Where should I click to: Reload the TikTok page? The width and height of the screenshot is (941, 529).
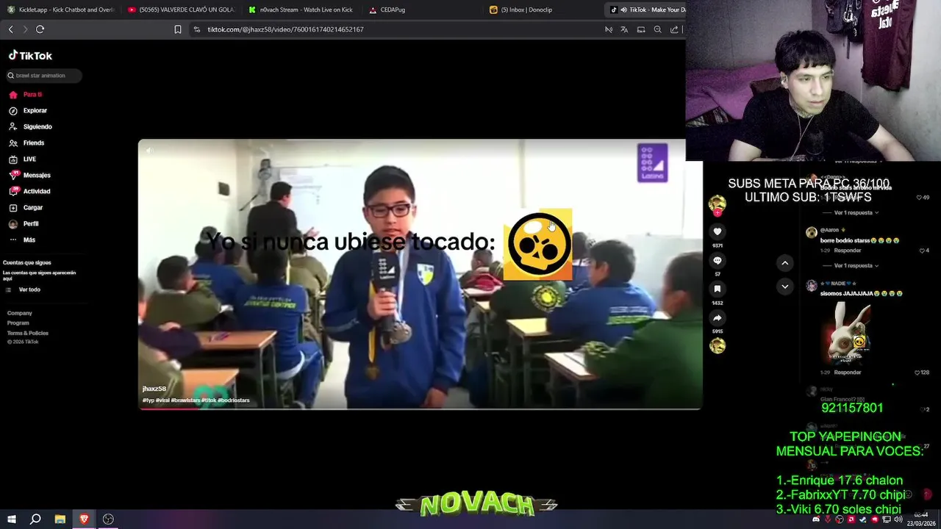40,29
